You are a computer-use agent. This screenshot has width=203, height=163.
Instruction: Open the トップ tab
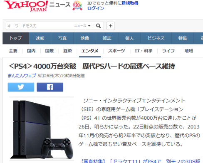[x=16, y=38]
